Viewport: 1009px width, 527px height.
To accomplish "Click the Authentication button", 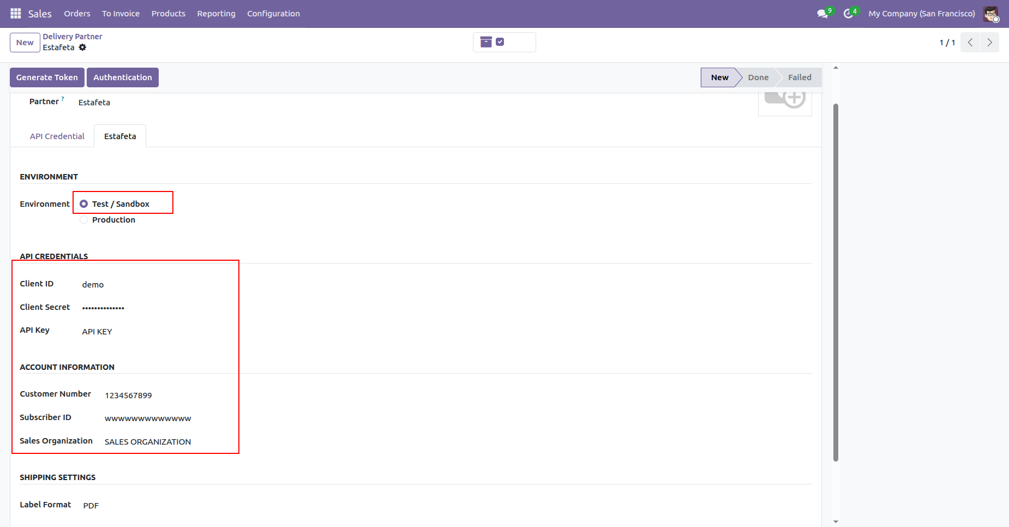I will click(123, 77).
